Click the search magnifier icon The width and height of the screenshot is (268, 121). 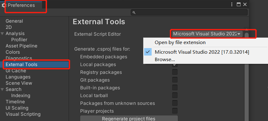click(134, 13)
